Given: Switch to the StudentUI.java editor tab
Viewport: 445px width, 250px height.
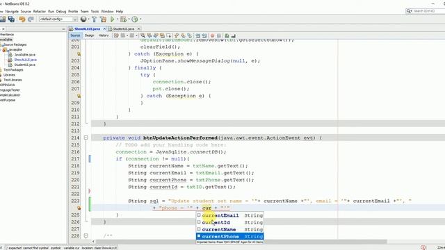Looking at the screenshot, I should (124, 29).
